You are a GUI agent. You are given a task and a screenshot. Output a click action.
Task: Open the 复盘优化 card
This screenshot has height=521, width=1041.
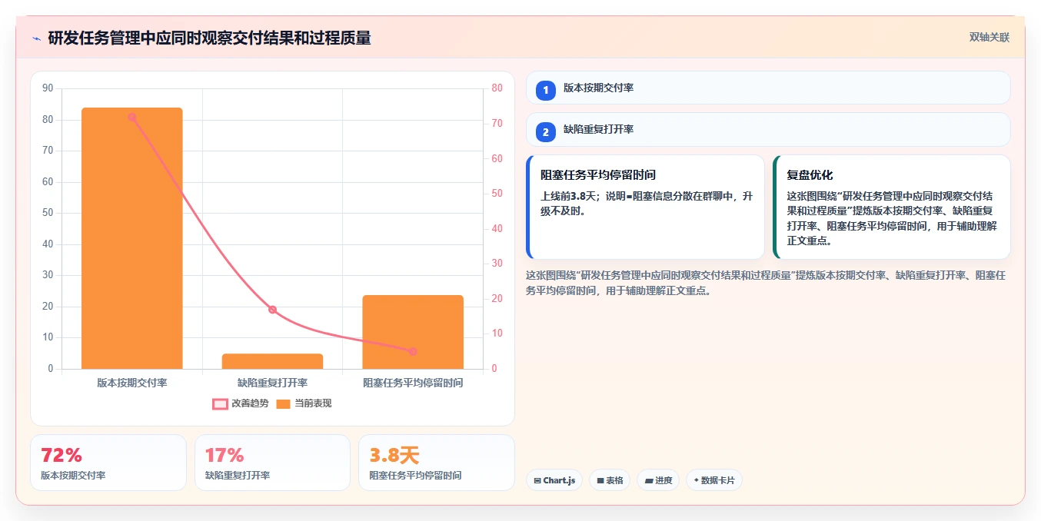(891, 207)
